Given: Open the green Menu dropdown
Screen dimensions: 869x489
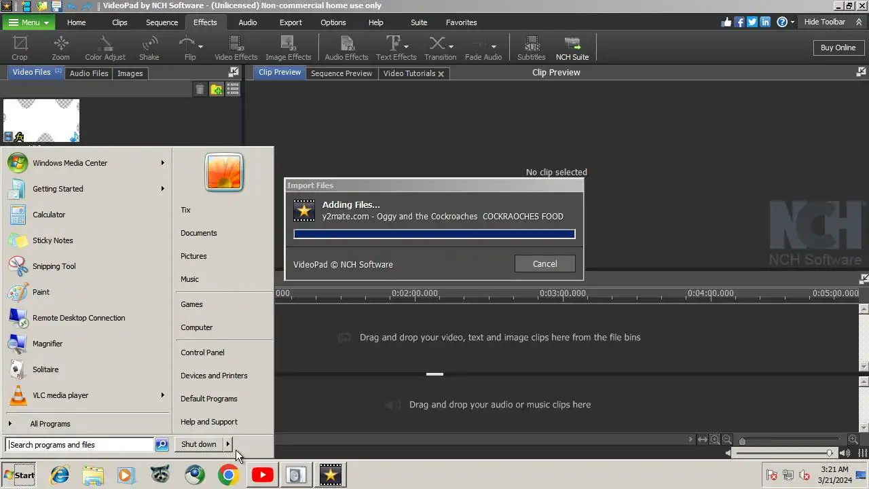Looking at the screenshot, I should click(x=28, y=22).
